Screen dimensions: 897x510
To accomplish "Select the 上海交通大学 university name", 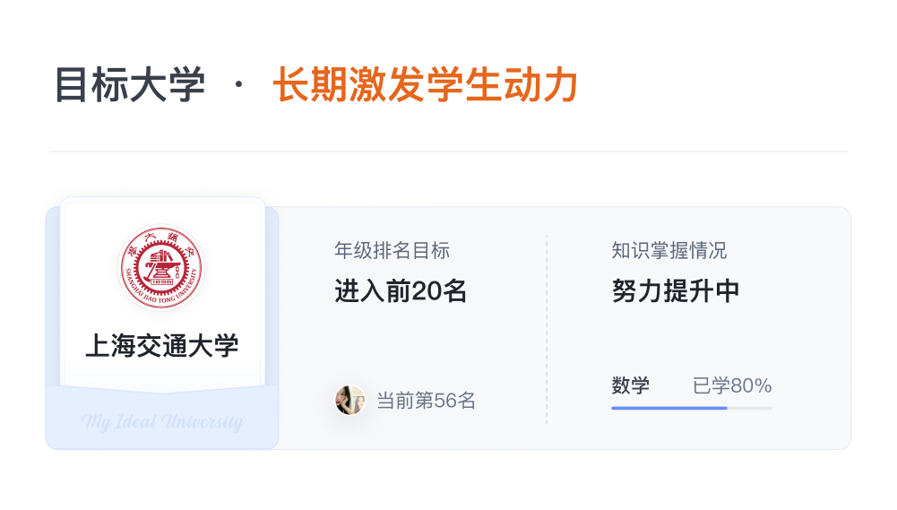I will (x=162, y=345).
